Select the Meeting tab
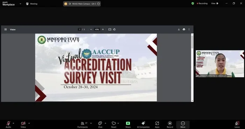Screen dimensions: 245x129 (x=32, y=4)
